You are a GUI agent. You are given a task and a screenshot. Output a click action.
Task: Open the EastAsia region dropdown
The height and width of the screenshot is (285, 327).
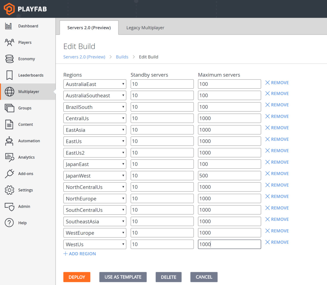[x=95, y=130]
